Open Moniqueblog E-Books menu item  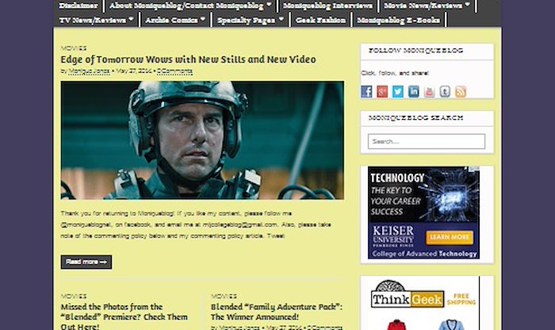point(399,20)
